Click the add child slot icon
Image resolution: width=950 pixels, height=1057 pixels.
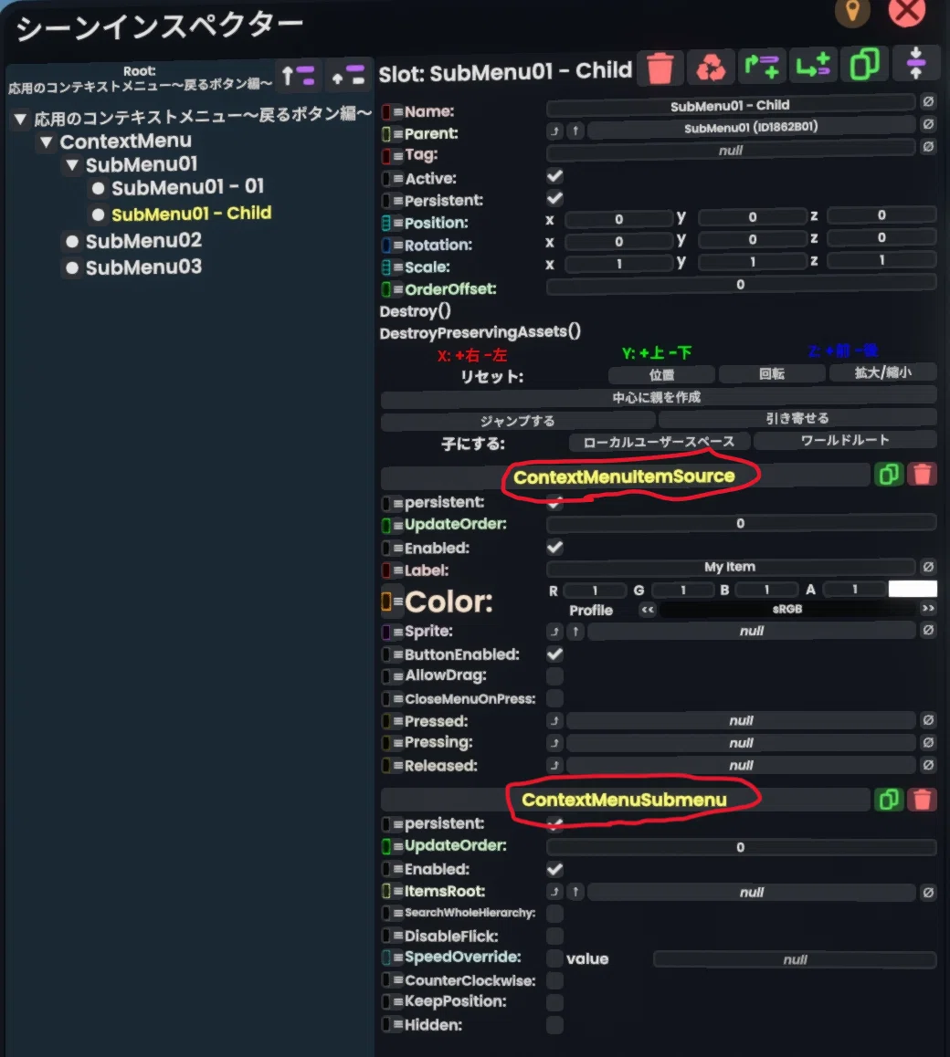(813, 65)
